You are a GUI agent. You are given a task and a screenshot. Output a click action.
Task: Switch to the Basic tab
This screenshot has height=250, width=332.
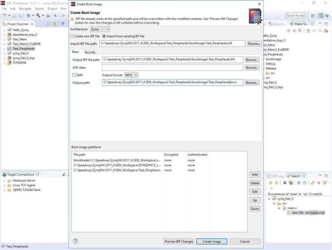[x=76, y=52]
